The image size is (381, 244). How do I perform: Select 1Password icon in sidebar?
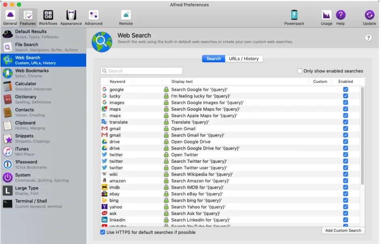pyautogui.click(x=8, y=164)
